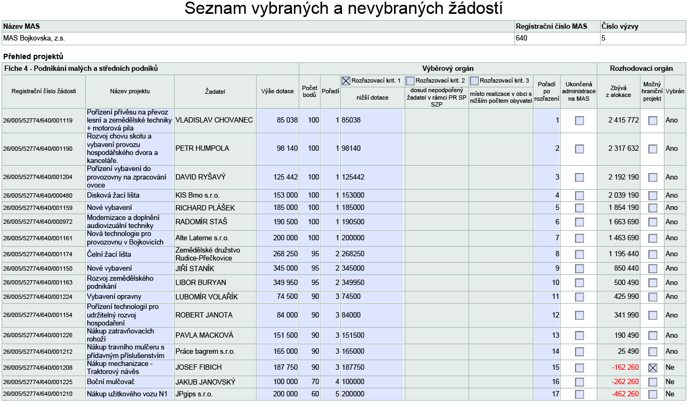Uncheck Možný hraniční projekt for JOSEF FIBICH
690x407 pixels.
click(x=653, y=368)
